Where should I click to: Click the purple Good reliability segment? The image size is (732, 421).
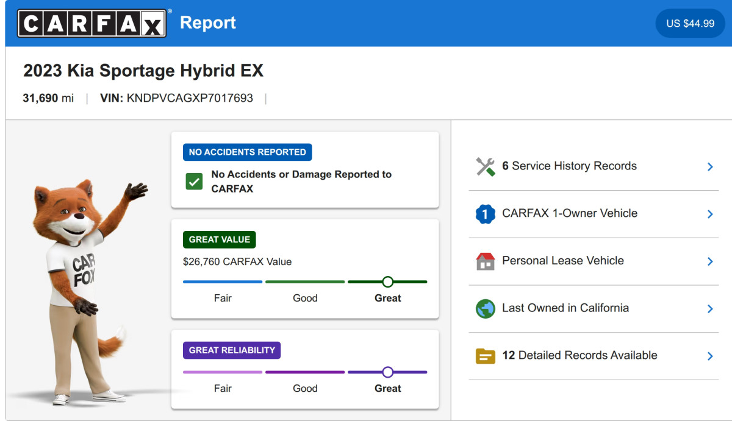click(305, 372)
